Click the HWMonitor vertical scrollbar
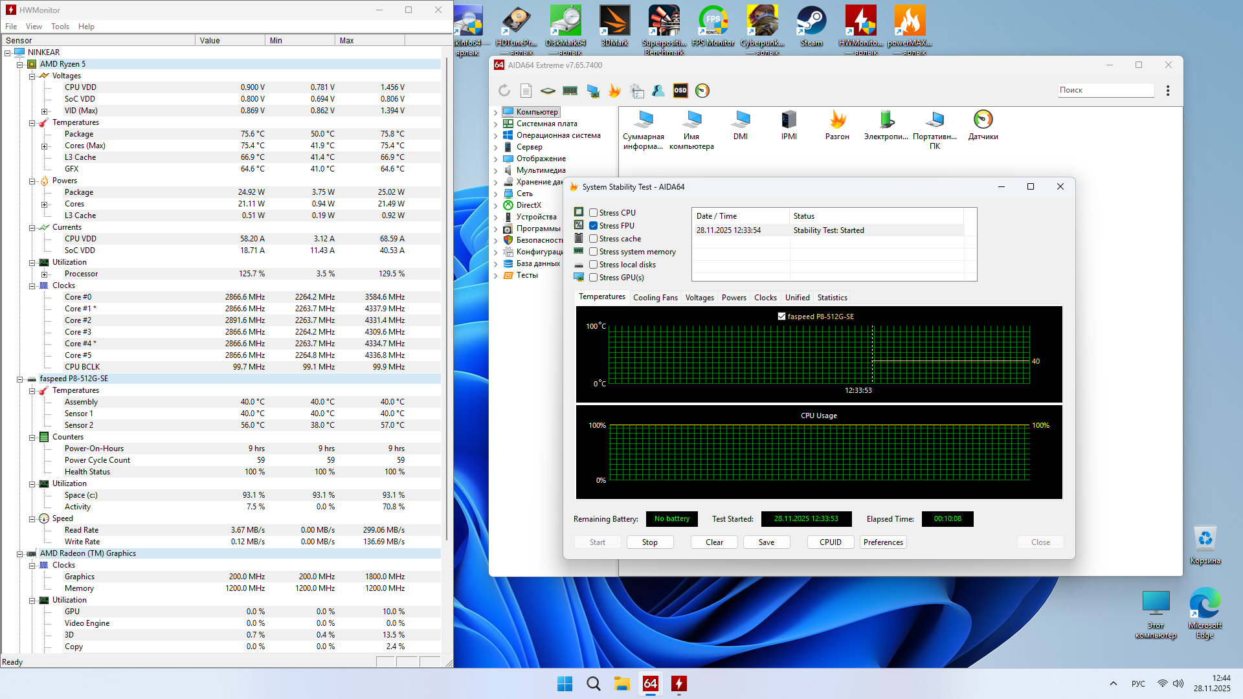 point(446,298)
